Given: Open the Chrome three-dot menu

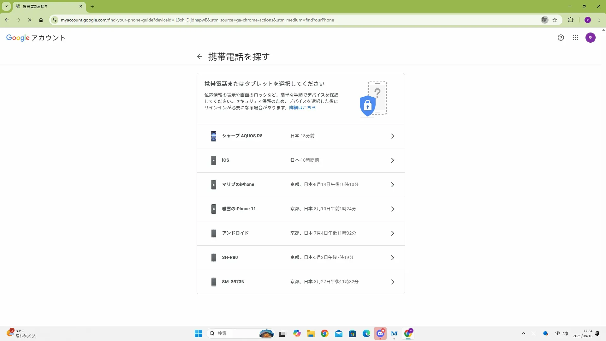Looking at the screenshot, I should (x=599, y=20).
